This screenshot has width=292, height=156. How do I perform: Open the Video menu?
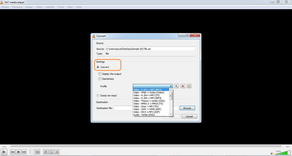point(39,7)
